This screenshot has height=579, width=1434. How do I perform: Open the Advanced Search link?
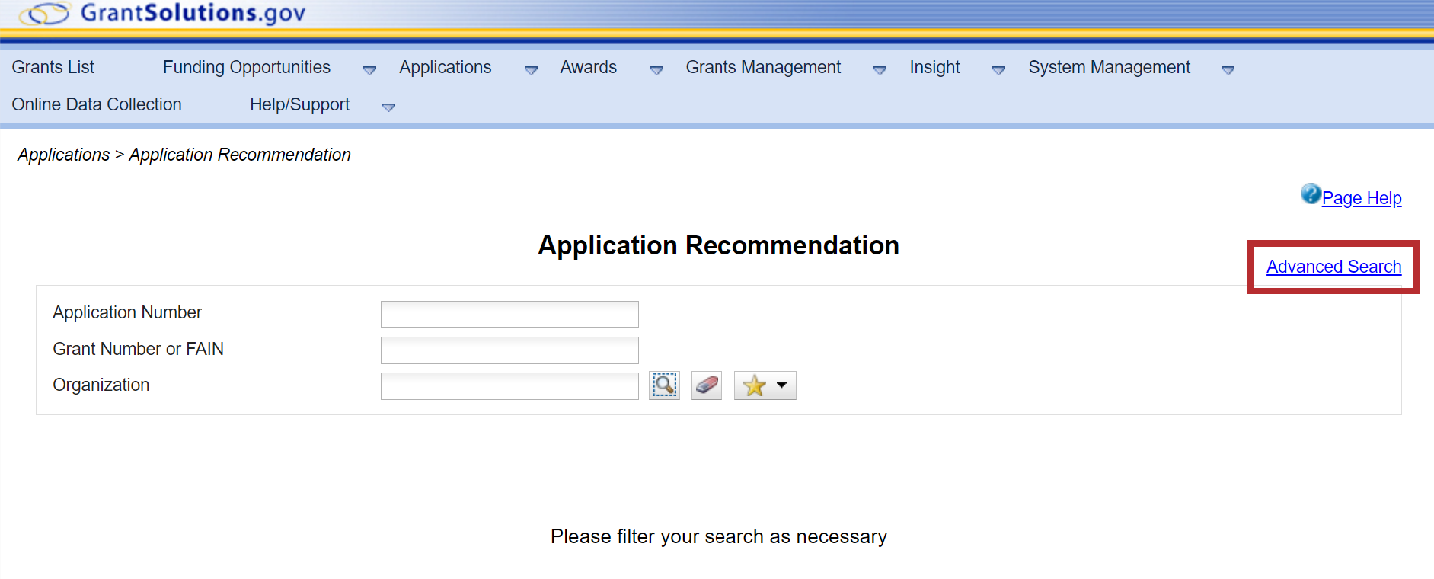coord(1333,267)
